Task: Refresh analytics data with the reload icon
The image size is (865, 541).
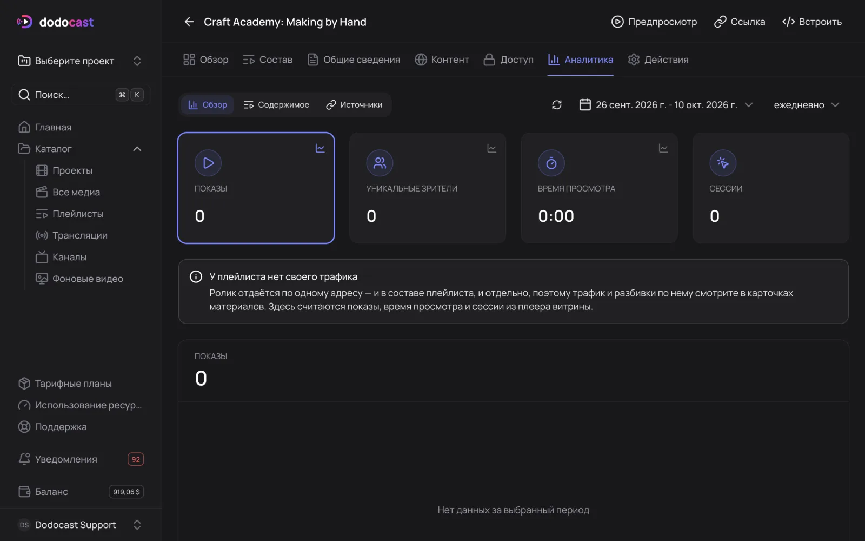Action: pyautogui.click(x=557, y=105)
